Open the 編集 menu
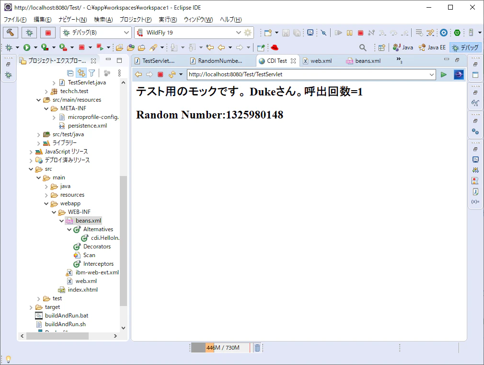Screen dimensions: 484x365 pos(42,20)
